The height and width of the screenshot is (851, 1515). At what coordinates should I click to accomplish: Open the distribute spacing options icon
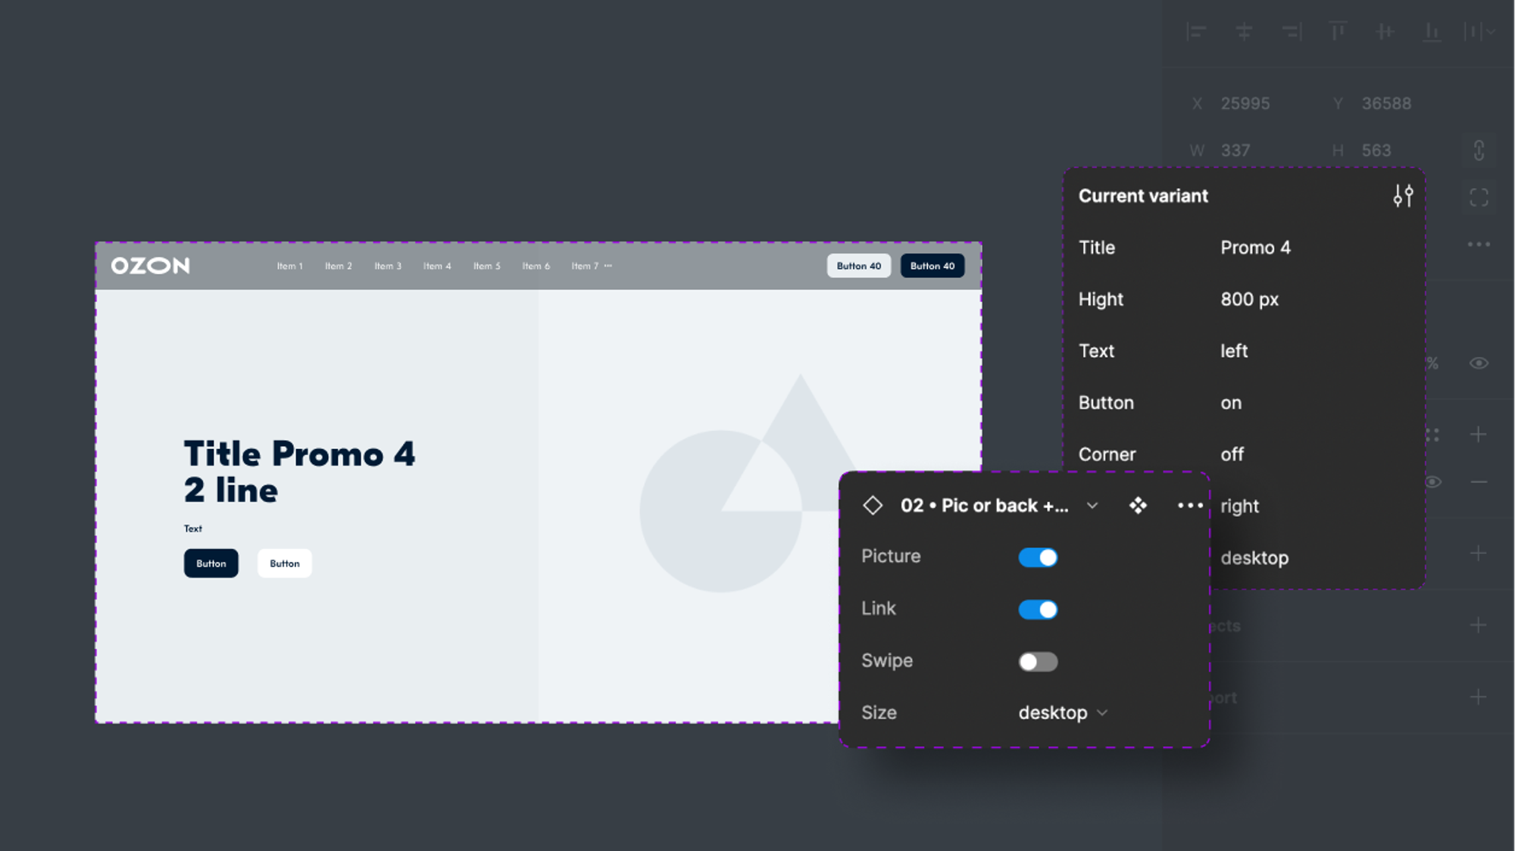(1479, 32)
